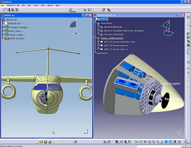Open the Insert menu
Viewport: 191px width, 148px height.
(x=36, y=6)
